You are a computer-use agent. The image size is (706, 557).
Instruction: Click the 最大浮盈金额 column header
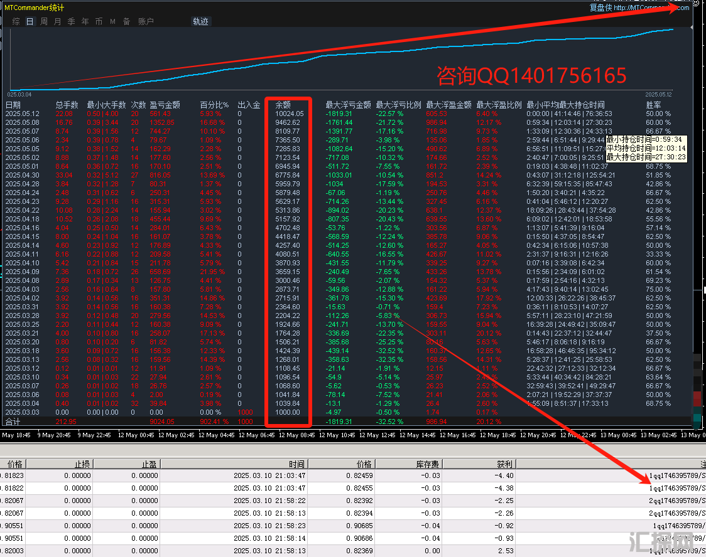(x=449, y=105)
